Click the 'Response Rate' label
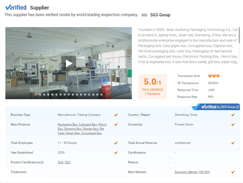 187,97
